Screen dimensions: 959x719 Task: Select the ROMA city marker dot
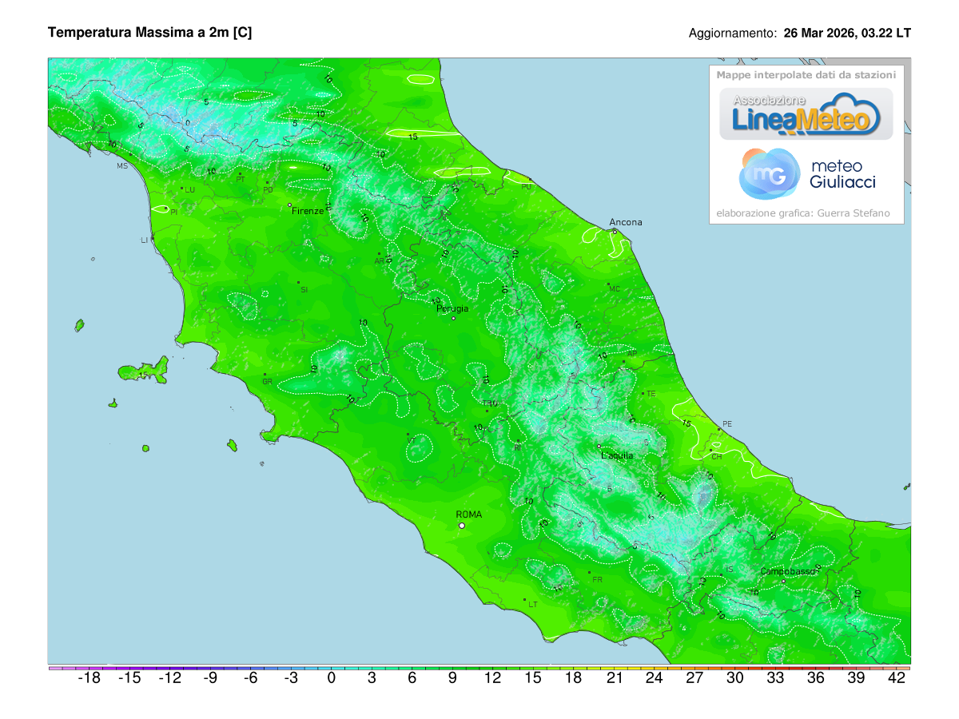pyautogui.click(x=461, y=526)
